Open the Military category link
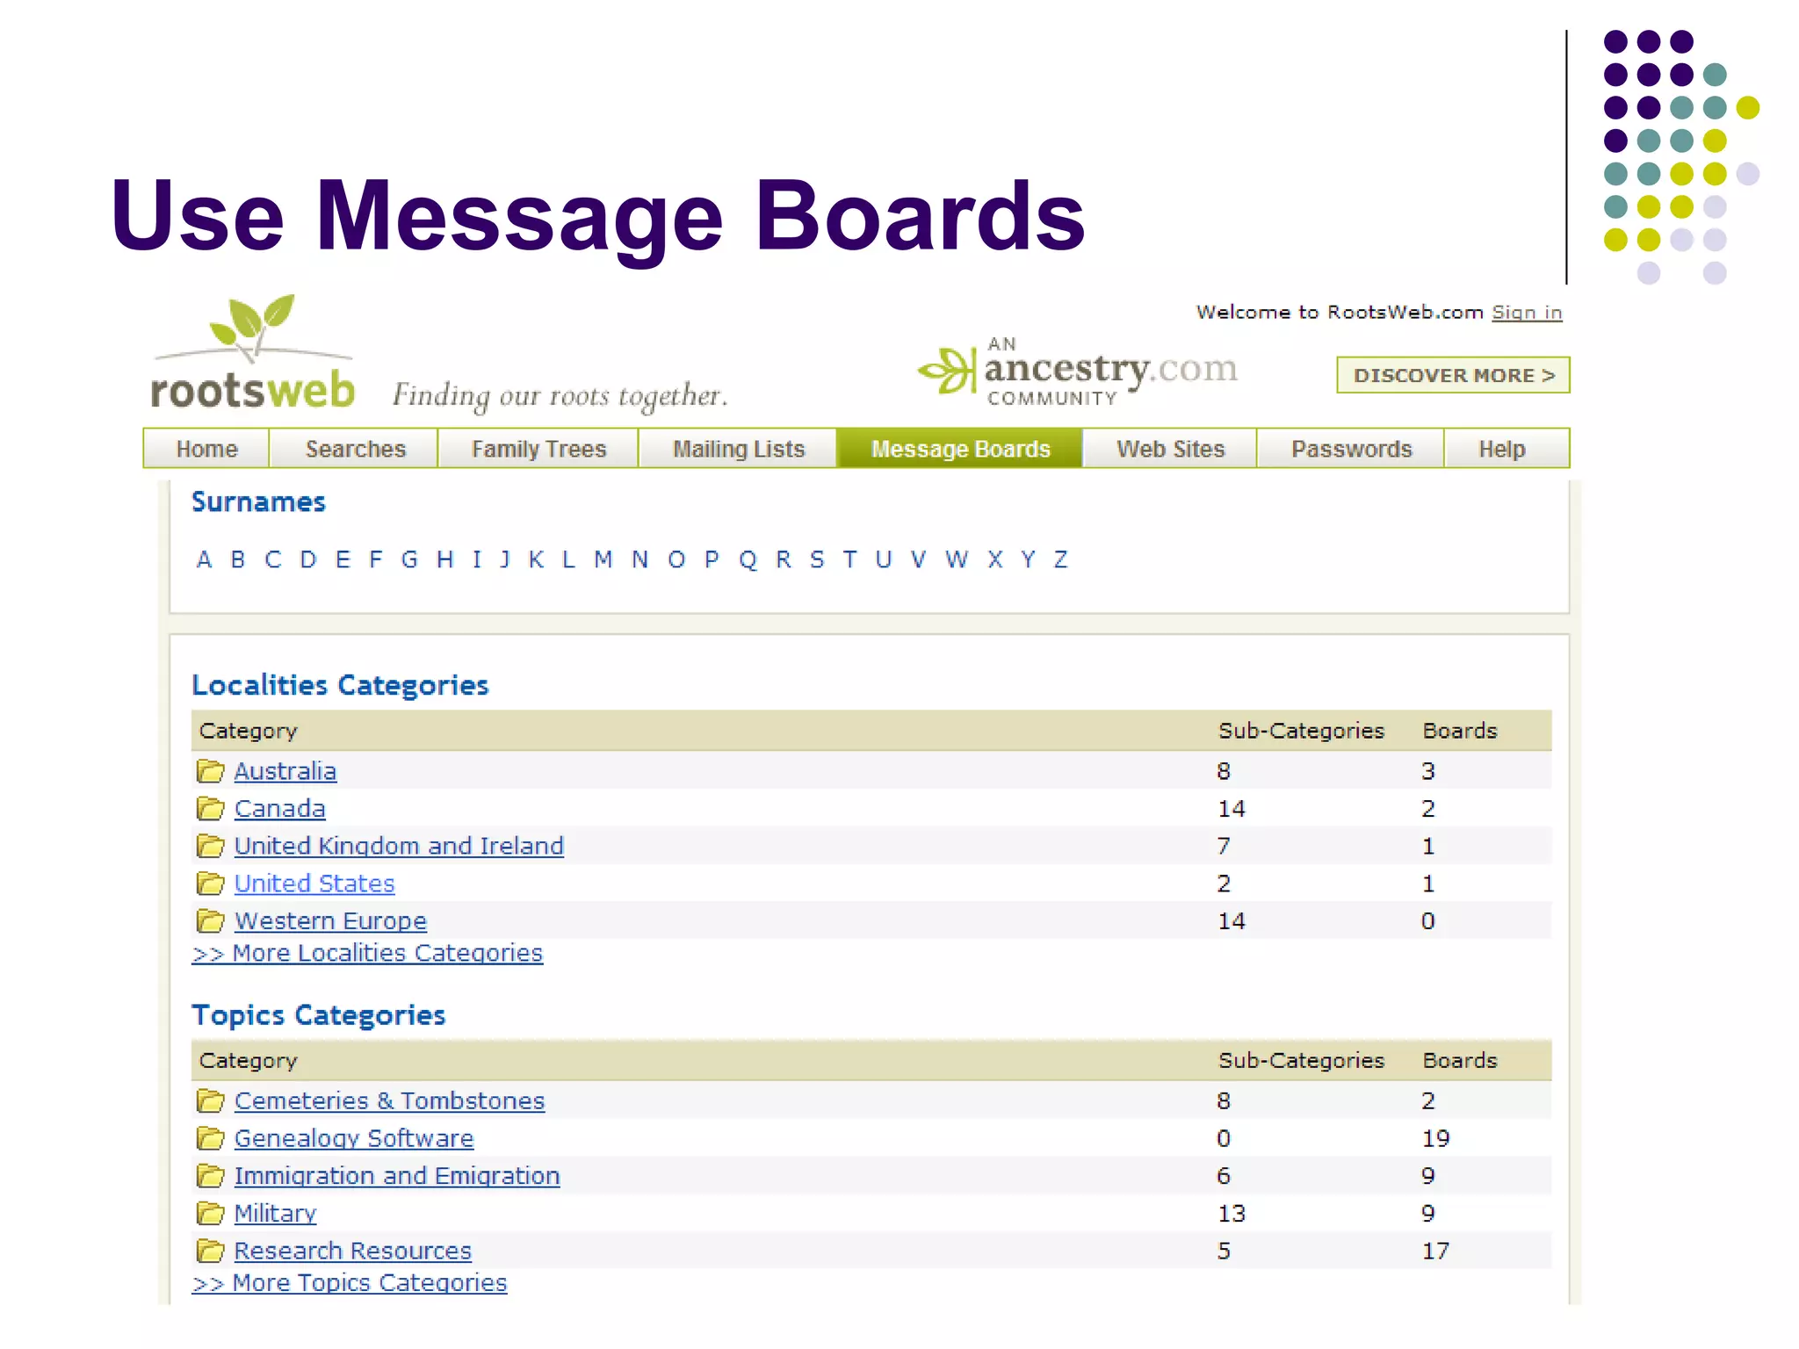This screenshot has height=1349, width=1799. (275, 1213)
